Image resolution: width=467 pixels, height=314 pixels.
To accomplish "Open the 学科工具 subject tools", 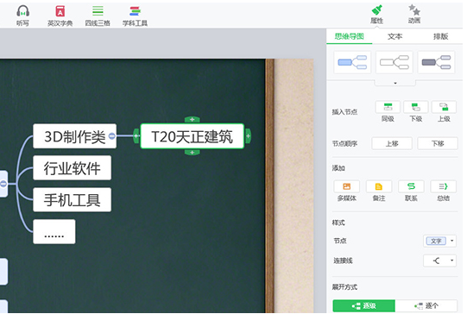I will pyautogui.click(x=135, y=16).
